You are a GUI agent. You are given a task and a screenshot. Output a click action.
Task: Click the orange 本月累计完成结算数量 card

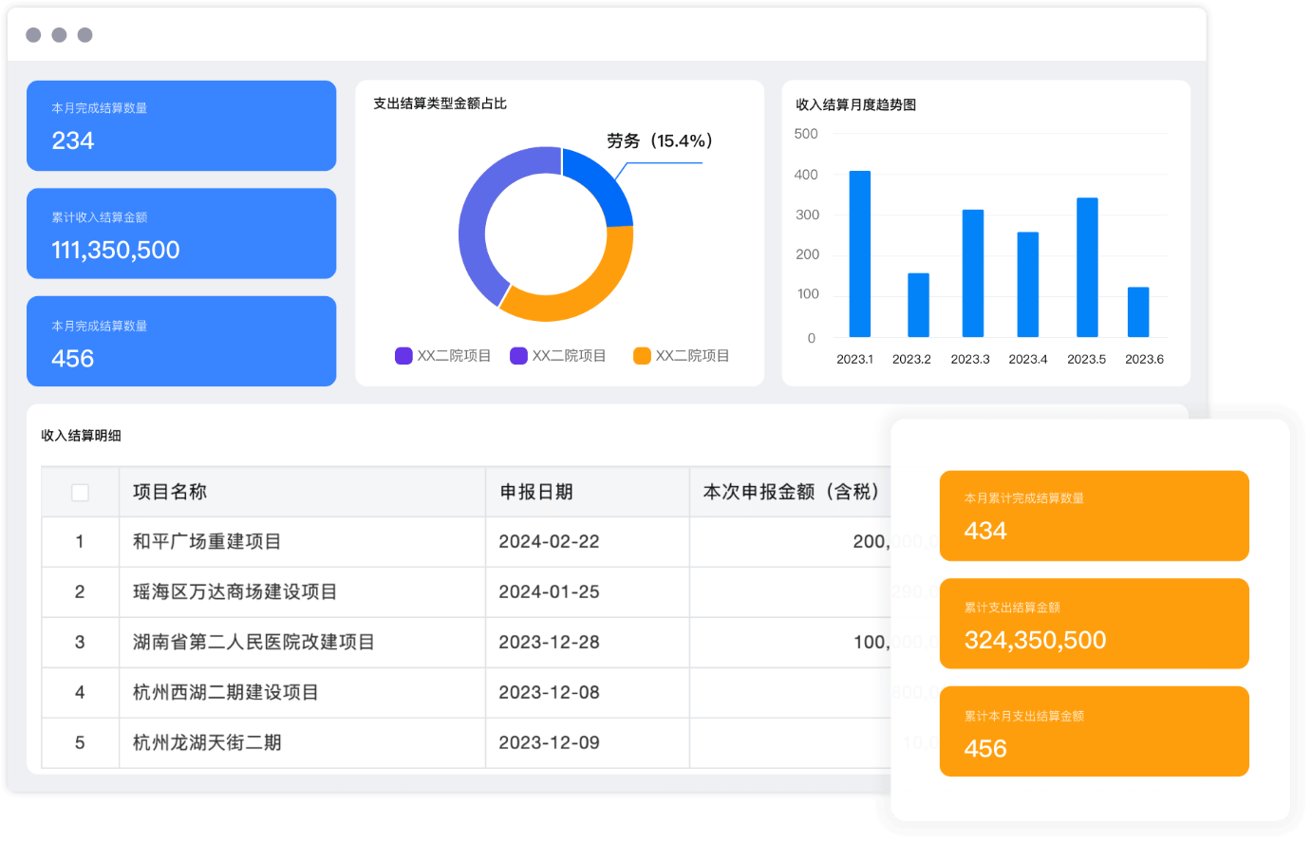tap(1094, 515)
